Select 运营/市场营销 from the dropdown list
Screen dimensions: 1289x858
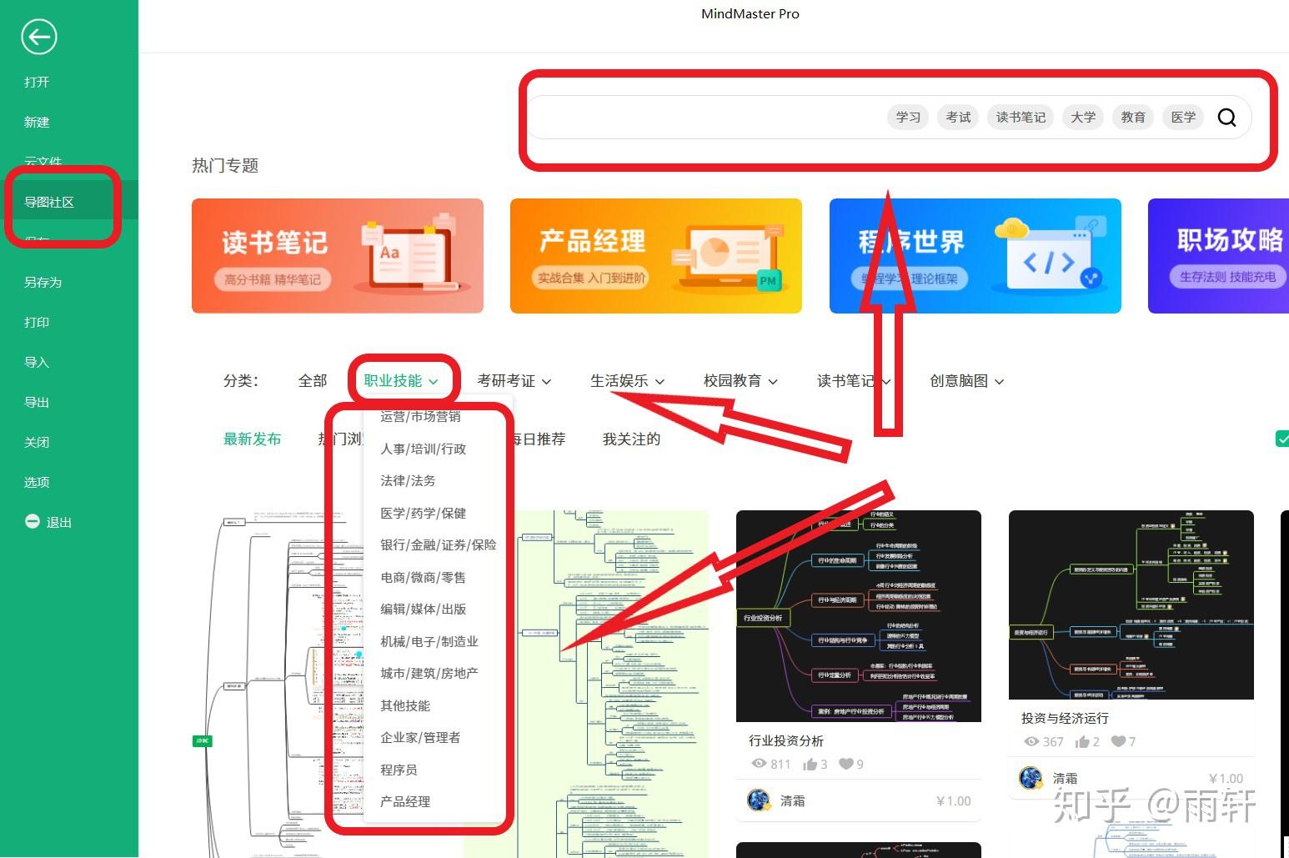point(420,416)
